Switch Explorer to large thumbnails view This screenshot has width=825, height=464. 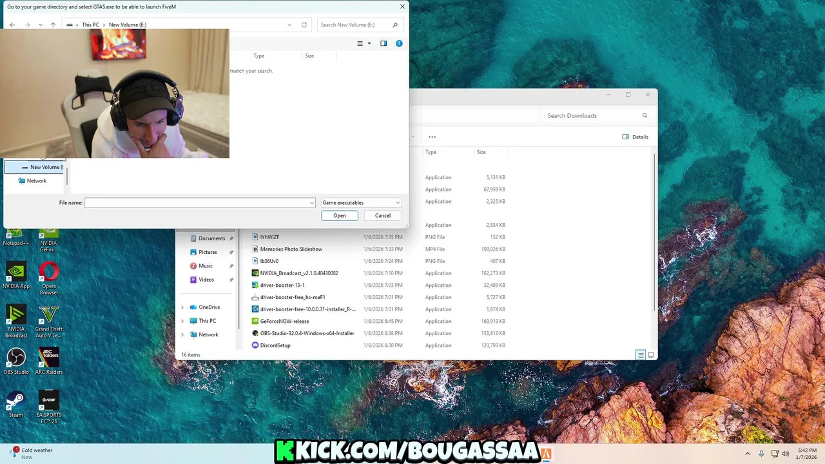point(651,355)
